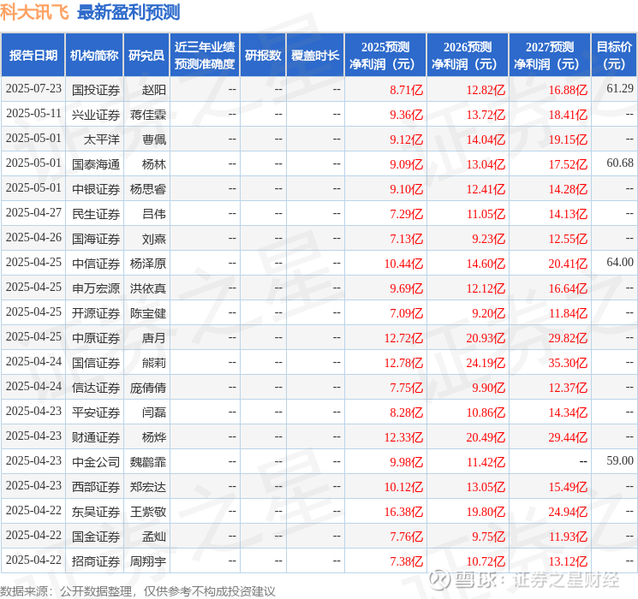638x599 pixels.
Task: Select the 国海证券 institution cell
Action: [96, 239]
